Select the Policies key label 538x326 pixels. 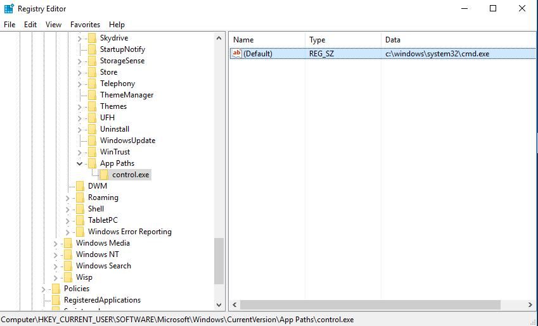(x=77, y=289)
